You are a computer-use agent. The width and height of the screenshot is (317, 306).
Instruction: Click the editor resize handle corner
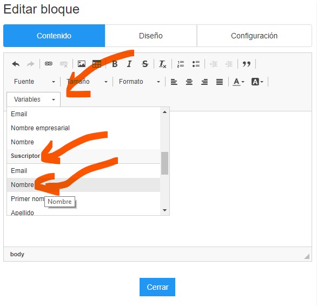pyautogui.click(x=307, y=256)
